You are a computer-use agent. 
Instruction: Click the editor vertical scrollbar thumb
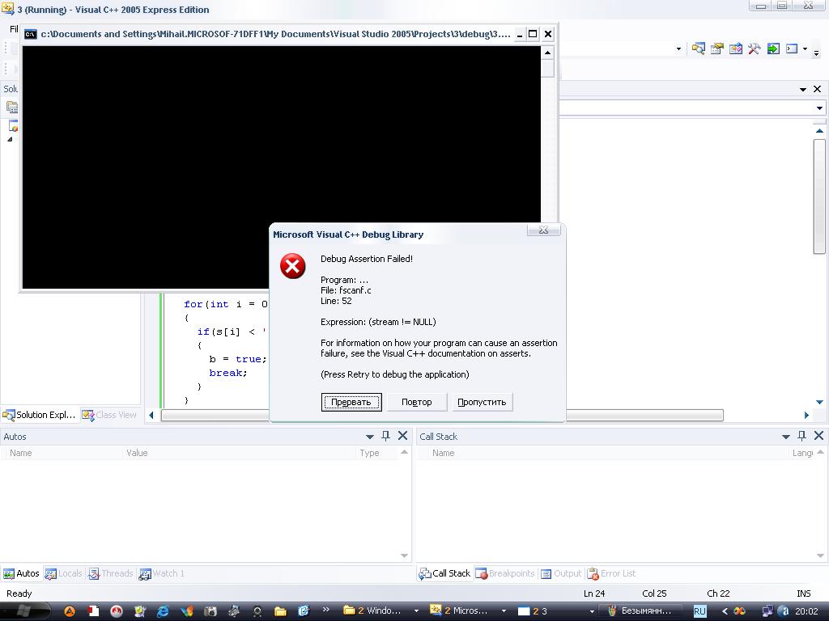tap(819, 196)
